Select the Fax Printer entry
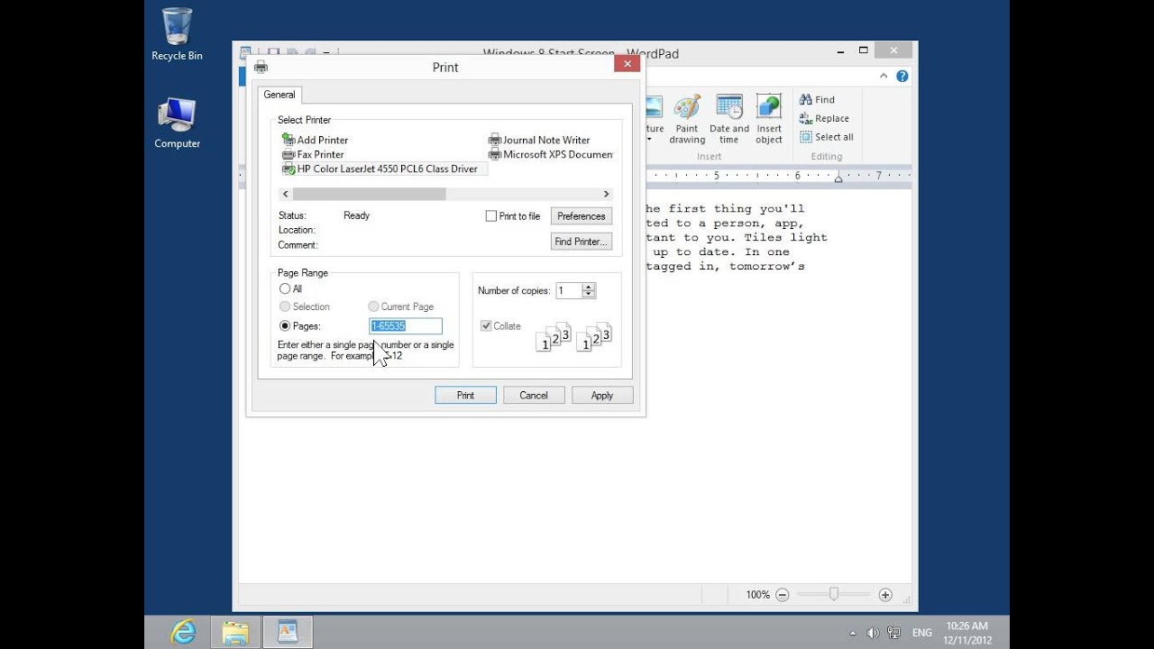 pos(313,154)
